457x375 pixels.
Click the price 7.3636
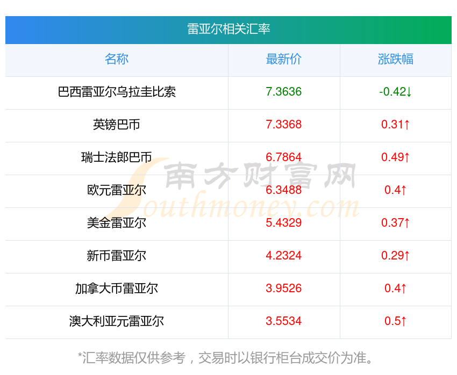coord(283,92)
